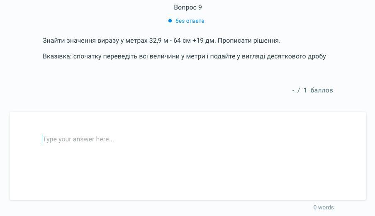Click the phrase 'Прописати рішення.'
Screen dimensions: 375x216
[249, 41]
